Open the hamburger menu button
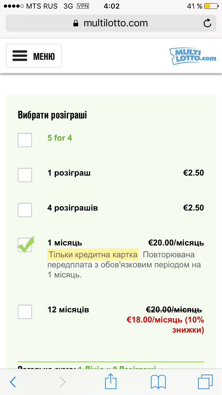This screenshot has height=395, width=222. [34, 56]
